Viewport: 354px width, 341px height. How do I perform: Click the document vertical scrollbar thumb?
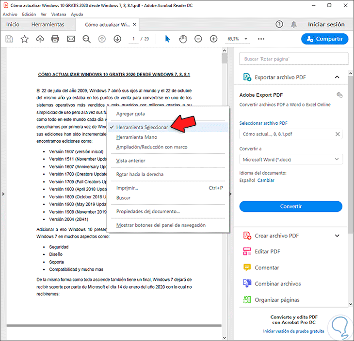pyautogui.click(x=224, y=59)
